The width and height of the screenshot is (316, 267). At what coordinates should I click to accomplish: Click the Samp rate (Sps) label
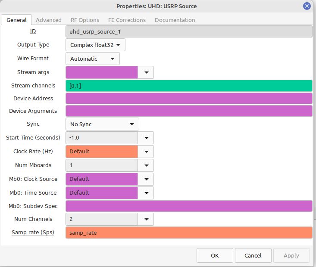(33, 233)
